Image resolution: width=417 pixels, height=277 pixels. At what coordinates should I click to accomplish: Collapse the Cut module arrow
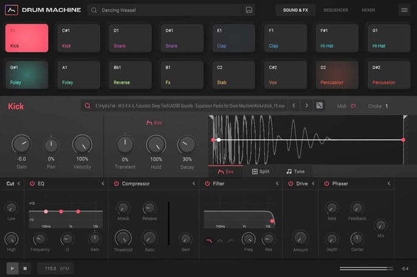pyautogui.click(x=19, y=183)
